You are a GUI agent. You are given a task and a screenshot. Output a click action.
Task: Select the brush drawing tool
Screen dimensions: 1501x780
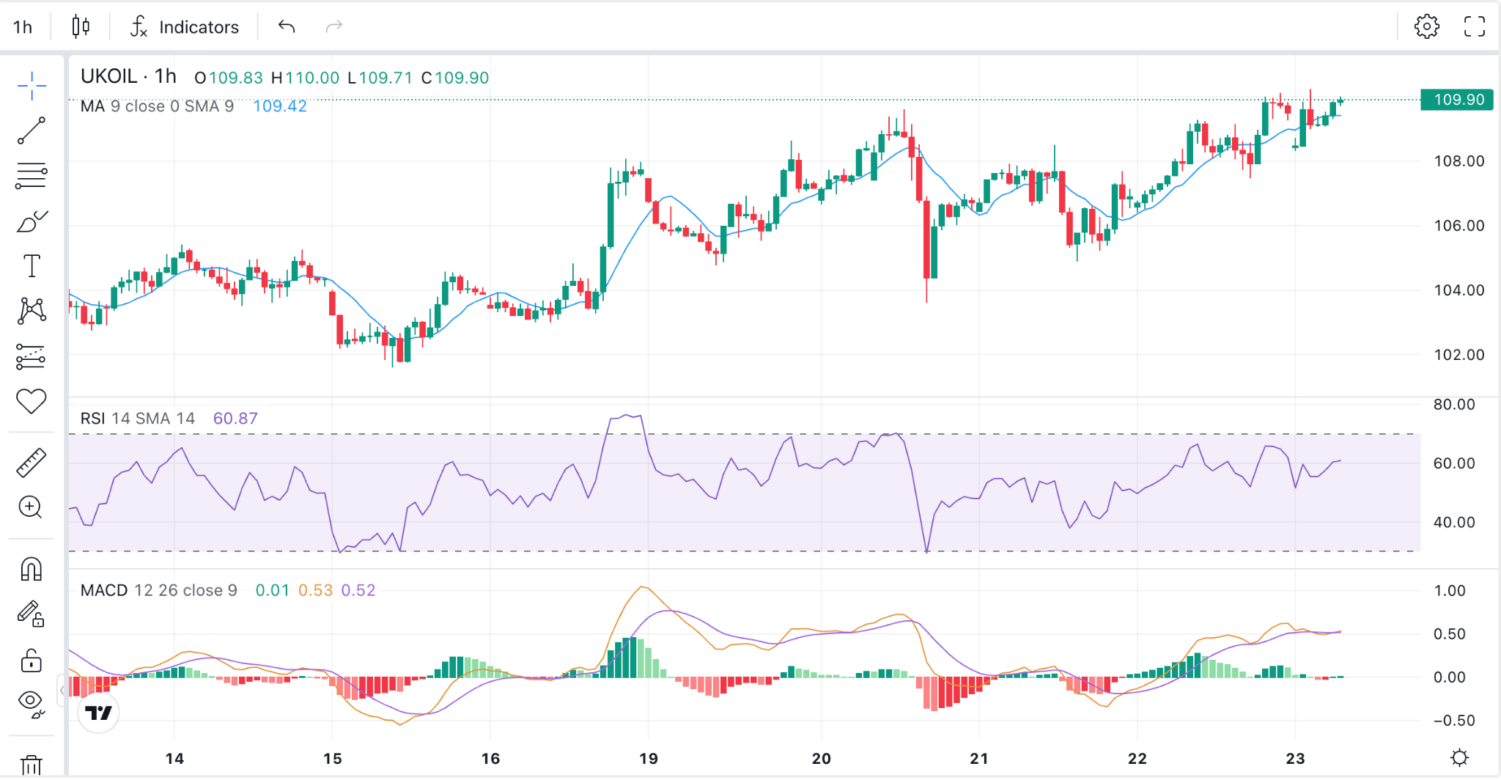click(x=32, y=221)
